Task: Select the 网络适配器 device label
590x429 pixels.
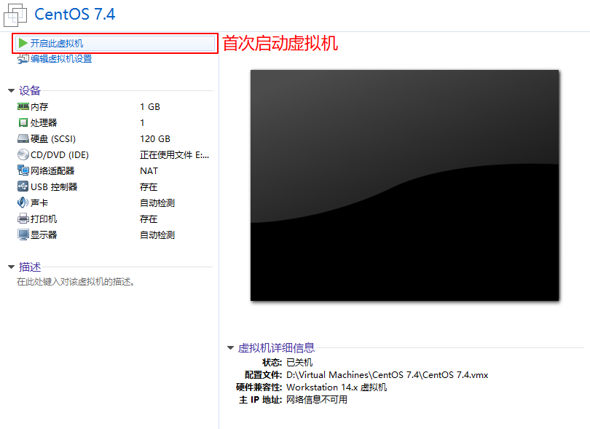Action: (52, 171)
